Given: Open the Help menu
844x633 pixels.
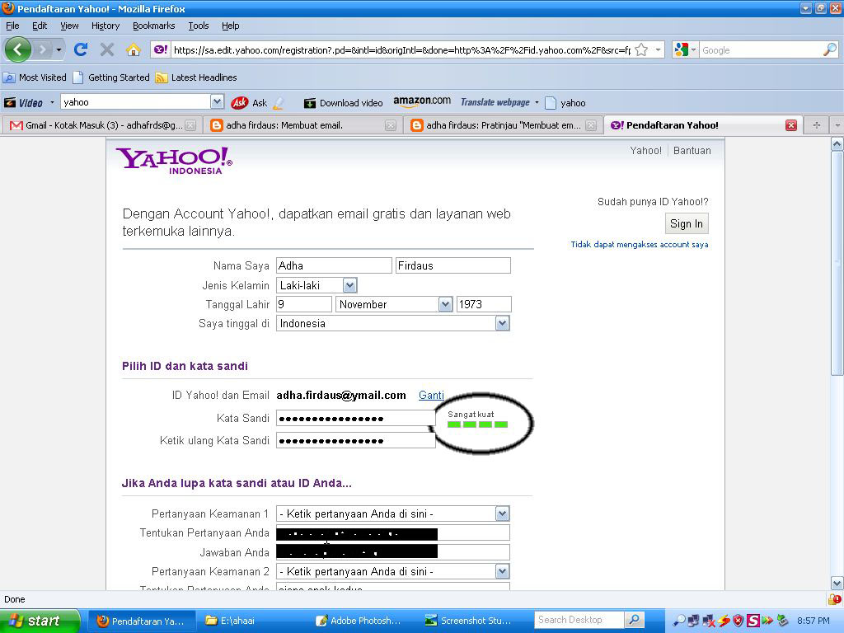Looking at the screenshot, I should [x=231, y=26].
